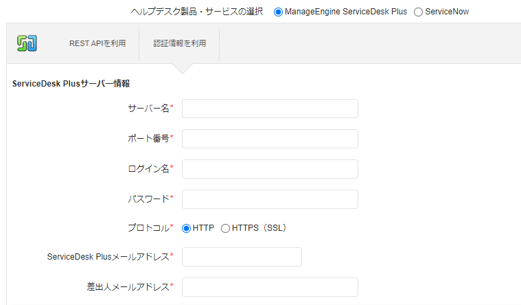Focus the 差出人メールアドレス input field
Image resolution: width=521 pixels, height=305 pixels.
point(270,287)
